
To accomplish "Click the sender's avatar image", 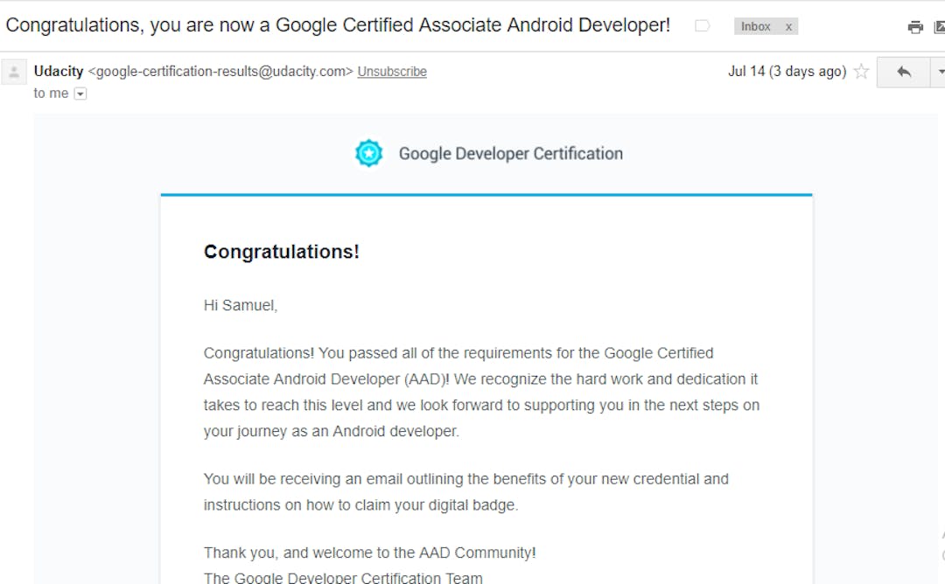I will [13, 71].
